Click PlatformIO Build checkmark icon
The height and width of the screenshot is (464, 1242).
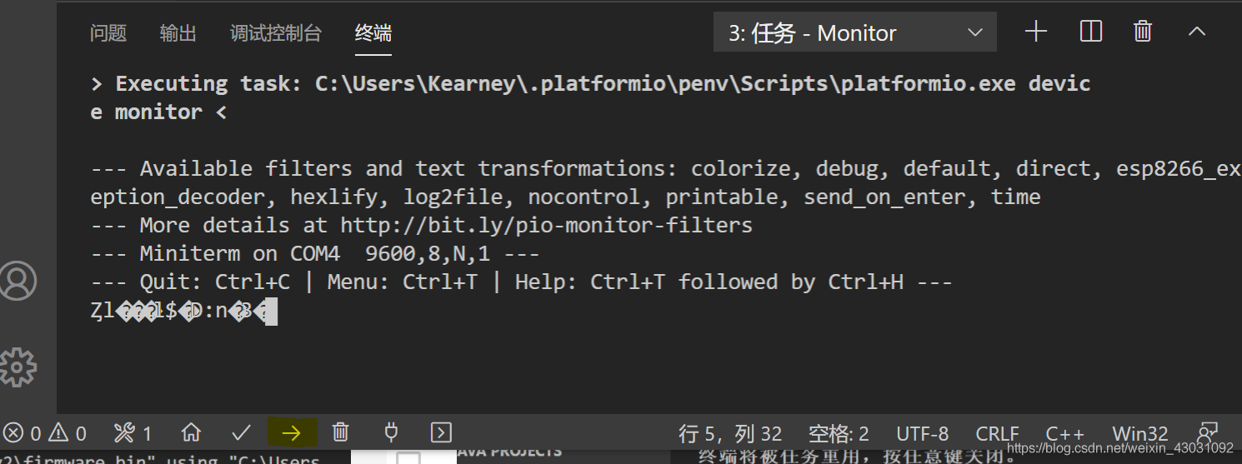pos(242,432)
